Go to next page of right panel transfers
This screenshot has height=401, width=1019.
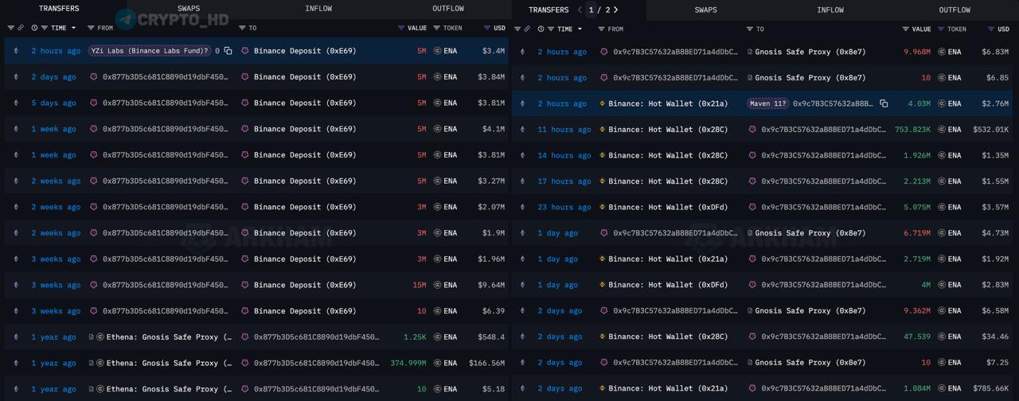[x=616, y=10]
